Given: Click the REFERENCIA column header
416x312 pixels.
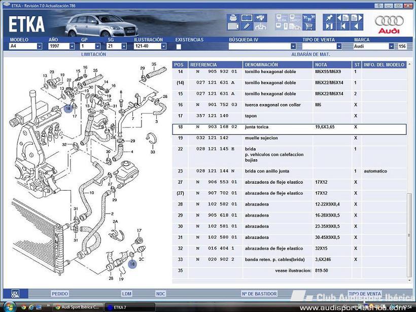Looking at the screenshot, I should coord(216,65).
